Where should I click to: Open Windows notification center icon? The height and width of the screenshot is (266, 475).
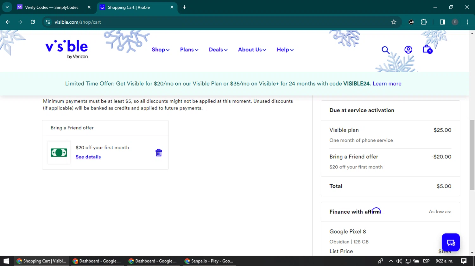tap(464, 261)
